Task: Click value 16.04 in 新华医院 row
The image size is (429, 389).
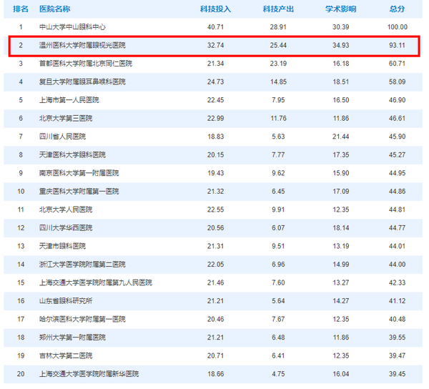Action: click(x=341, y=374)
